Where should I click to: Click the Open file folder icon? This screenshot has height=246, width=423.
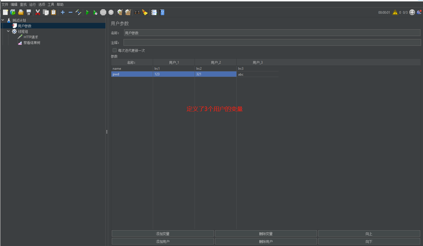click(x=21, y=12)
